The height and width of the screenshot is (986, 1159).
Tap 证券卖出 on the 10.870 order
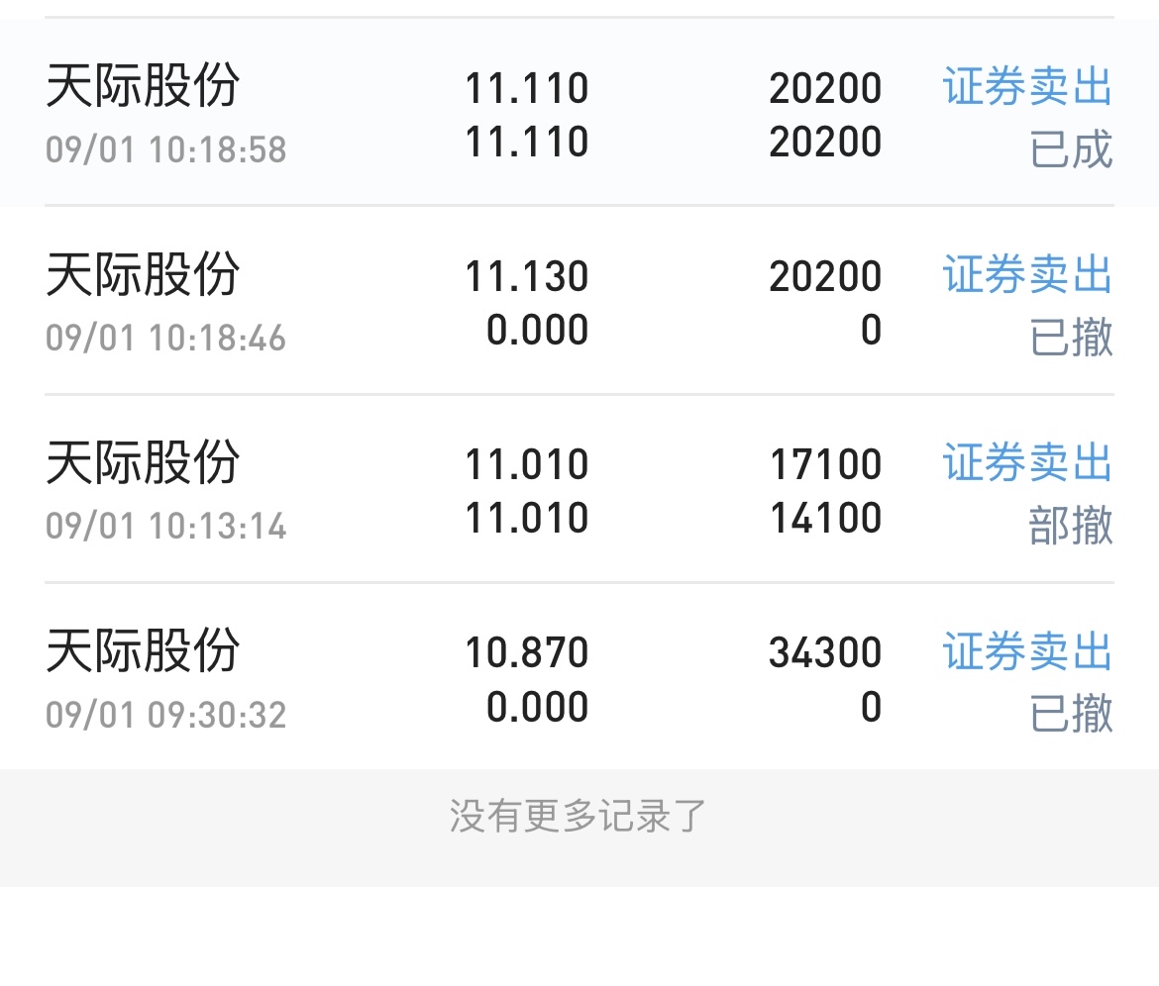pyautogui.click(x=1027, y=652)
